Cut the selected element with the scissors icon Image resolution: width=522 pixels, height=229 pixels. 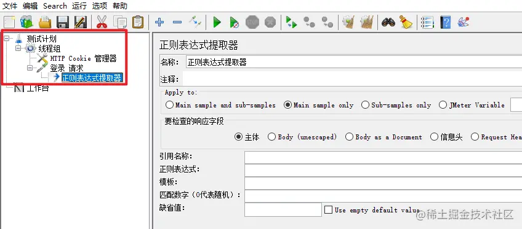102,22
